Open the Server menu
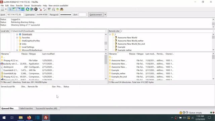The image size is (215, 121). coord(27,5)
